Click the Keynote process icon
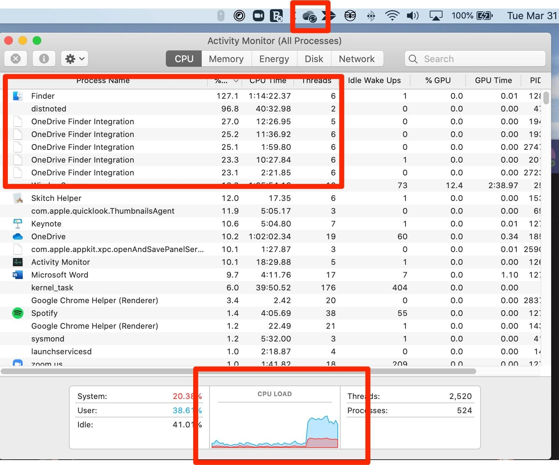559x465 pixels. [18, 224]
